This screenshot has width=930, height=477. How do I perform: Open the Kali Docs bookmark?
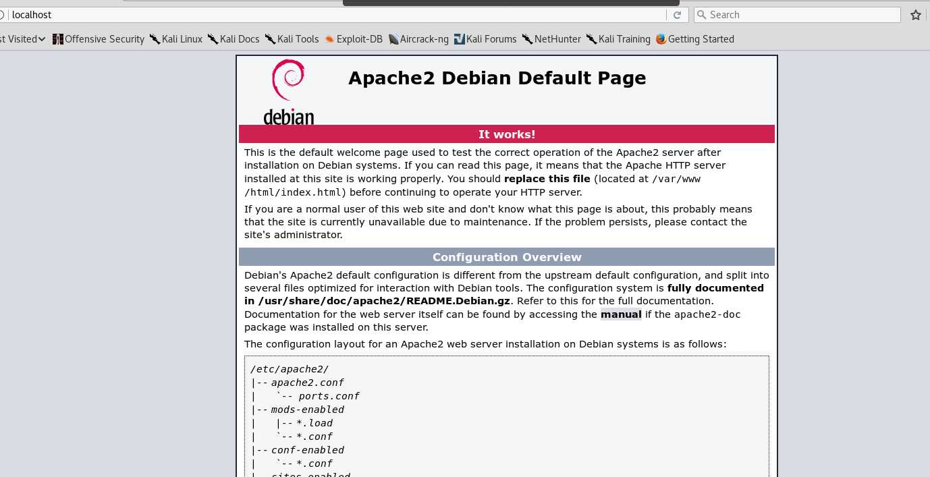(234, 39)
